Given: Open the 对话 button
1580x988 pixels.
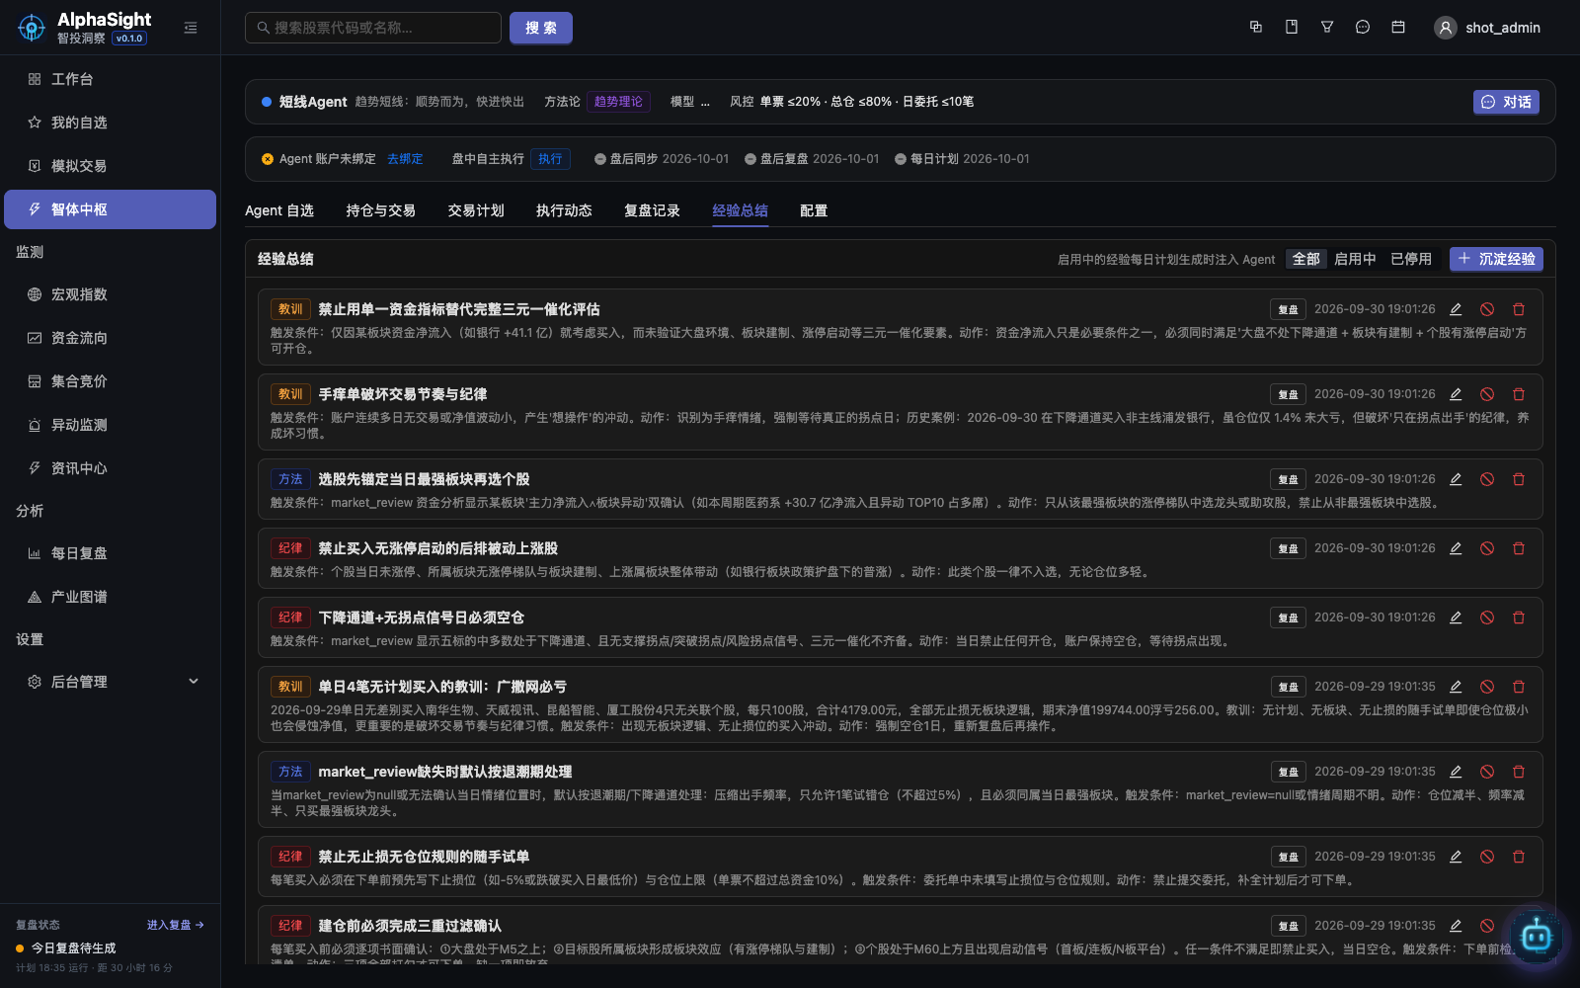Looking at the screenshot, I should 1506,102.
